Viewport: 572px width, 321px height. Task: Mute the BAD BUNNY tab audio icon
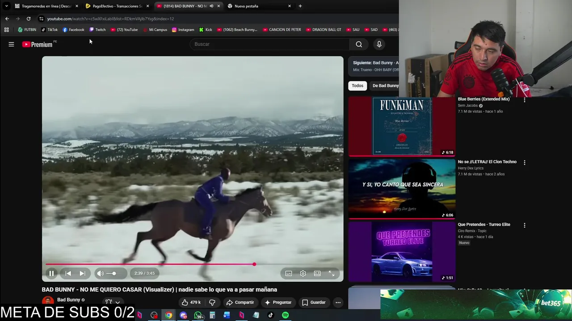click(x=211, y=6)
